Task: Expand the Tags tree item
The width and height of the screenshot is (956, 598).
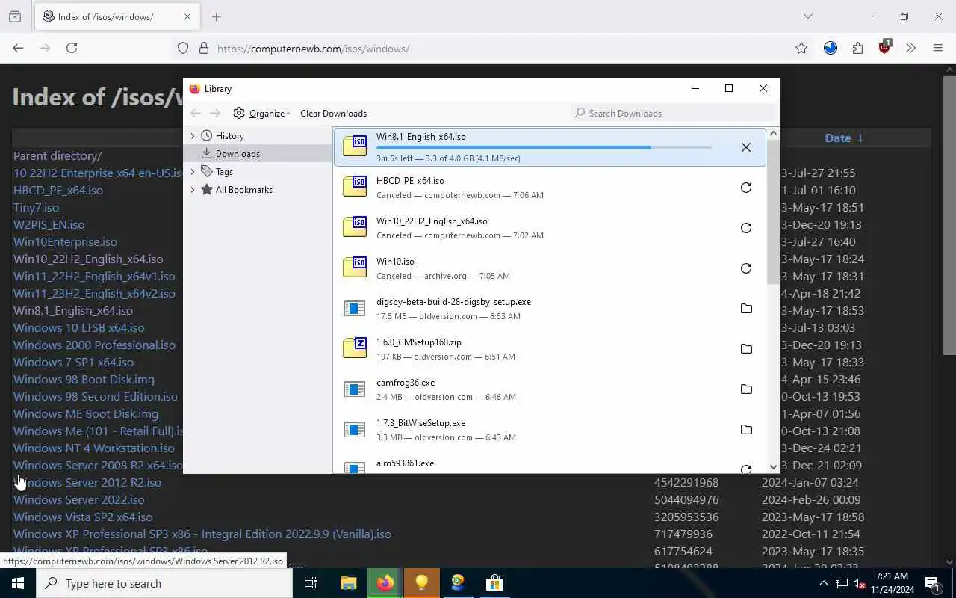Action: [x=193, y=172]
